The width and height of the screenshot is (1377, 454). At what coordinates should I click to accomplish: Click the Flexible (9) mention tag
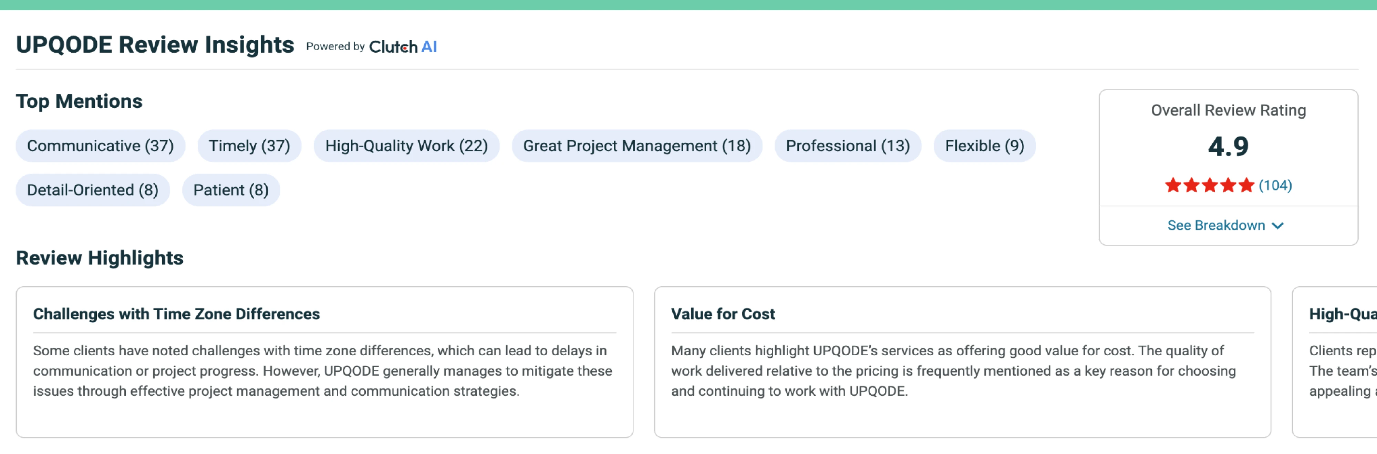984,145
